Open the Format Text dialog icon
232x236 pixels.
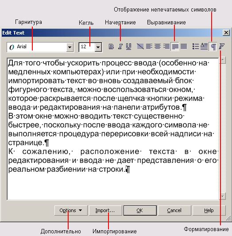pyautogui.click(x=222, y=46)
